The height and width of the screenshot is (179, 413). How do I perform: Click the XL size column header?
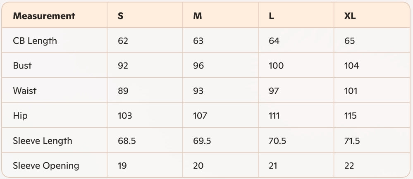tap(350, 16)
